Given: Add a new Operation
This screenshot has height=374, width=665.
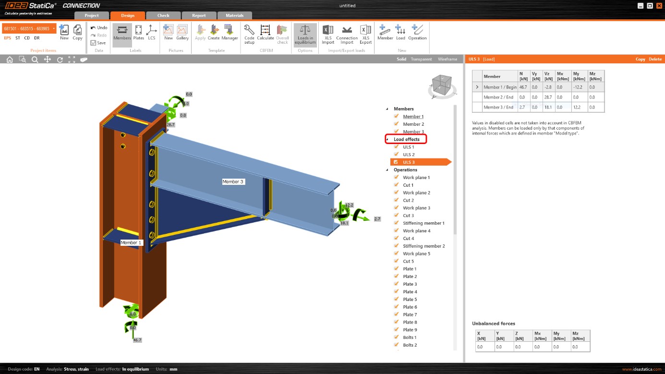Looking at the screenshot, I should tap(417, 32).
